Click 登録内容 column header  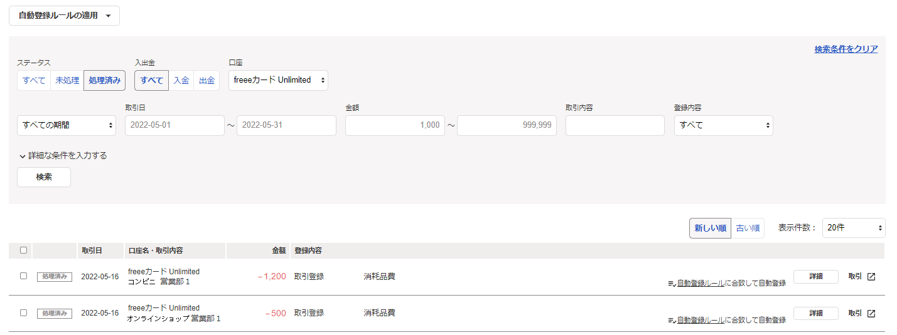(x=308, y=250)
